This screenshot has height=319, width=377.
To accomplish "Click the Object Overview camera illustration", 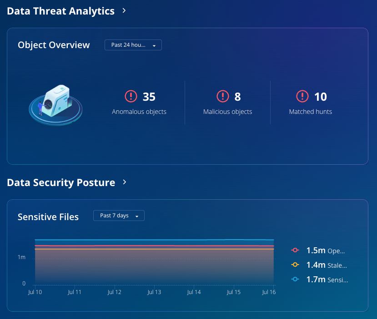I will [x=55, y=104].
